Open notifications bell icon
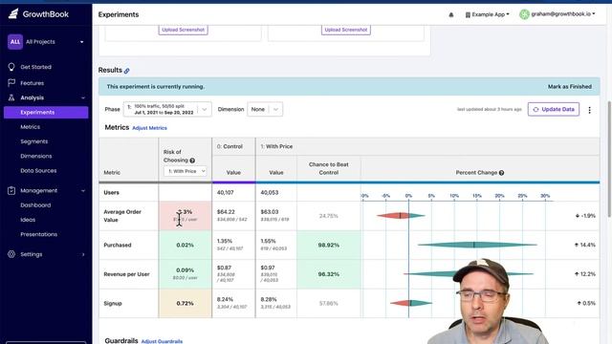 tap(450, 15)
